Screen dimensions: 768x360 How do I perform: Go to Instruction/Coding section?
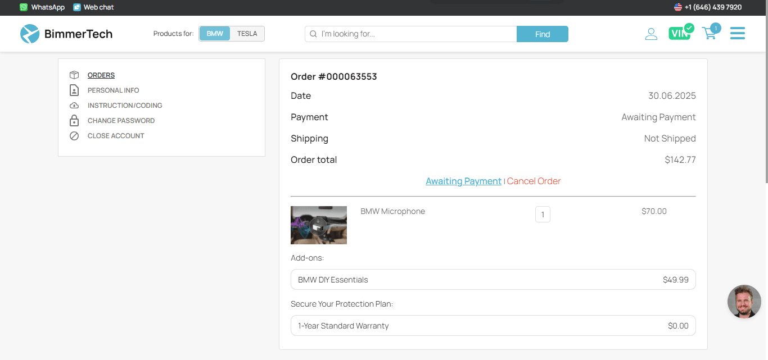tap(125, 106)
